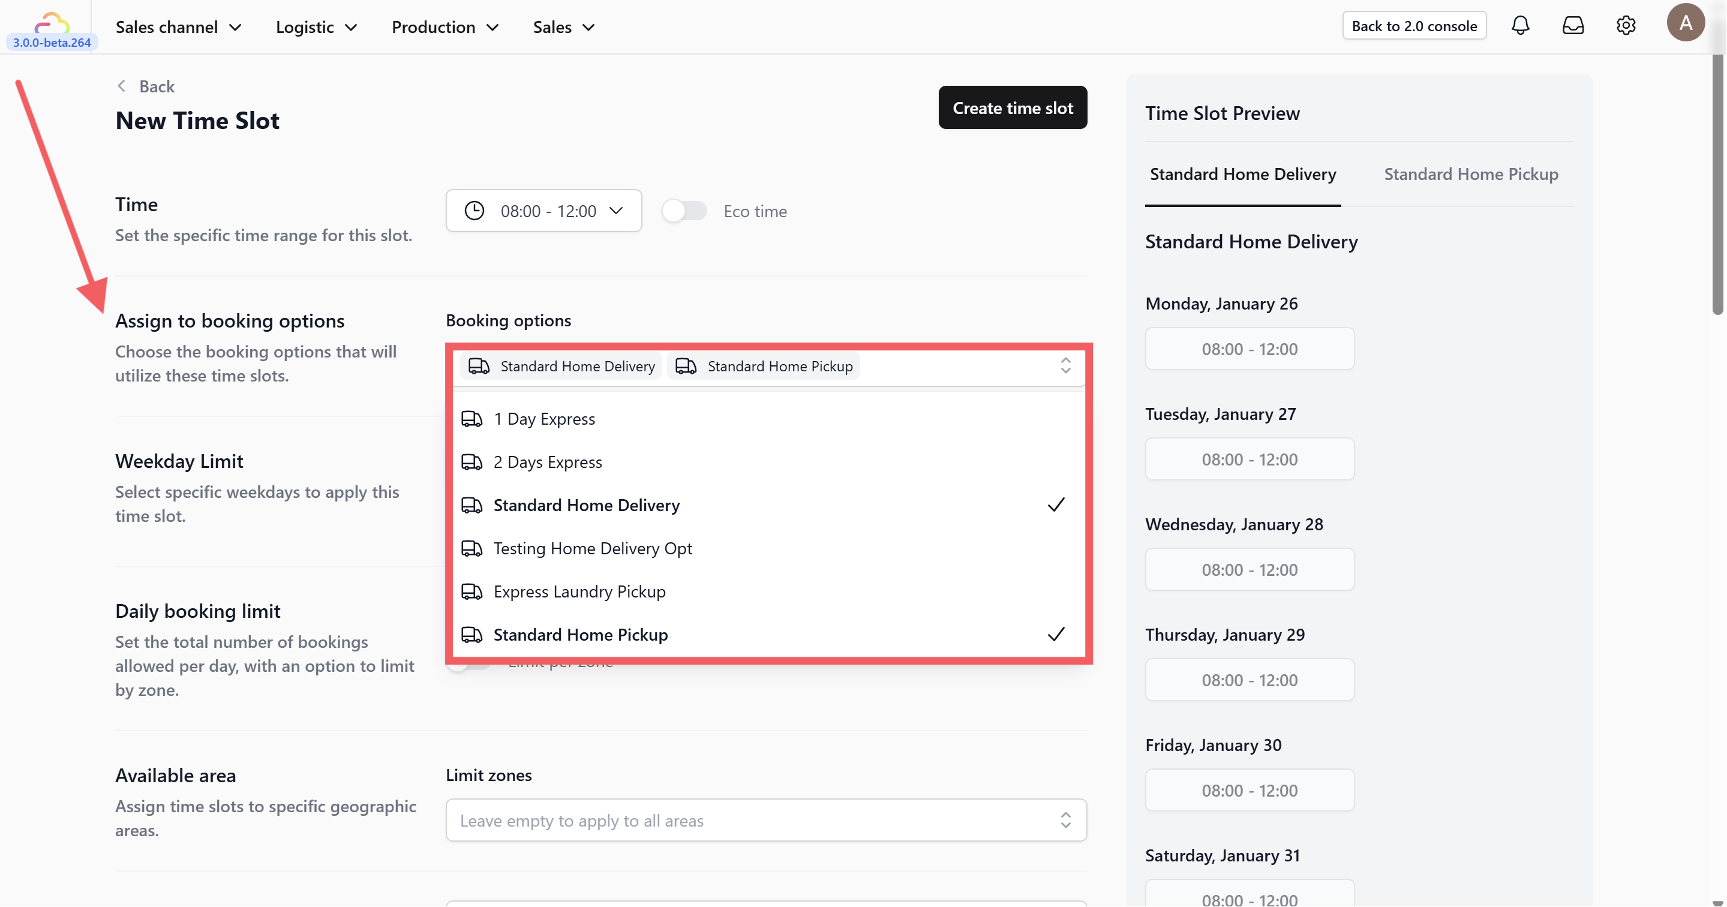Click Back to 2.0 console

tap(1413, 26)
